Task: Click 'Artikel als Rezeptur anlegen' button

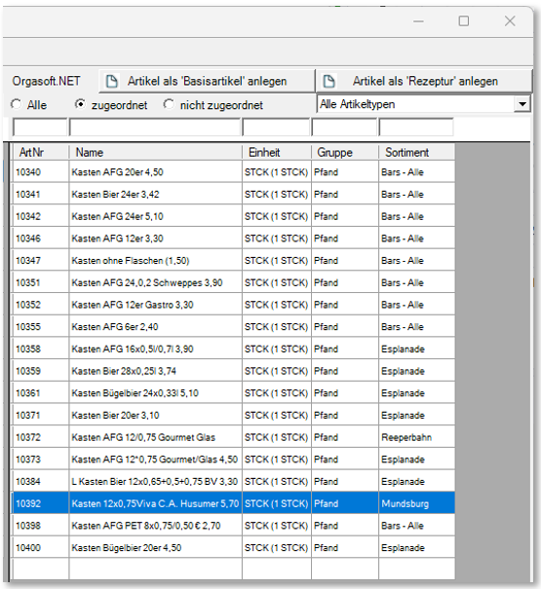Action: pyautogui.click(x=424, y=81)
